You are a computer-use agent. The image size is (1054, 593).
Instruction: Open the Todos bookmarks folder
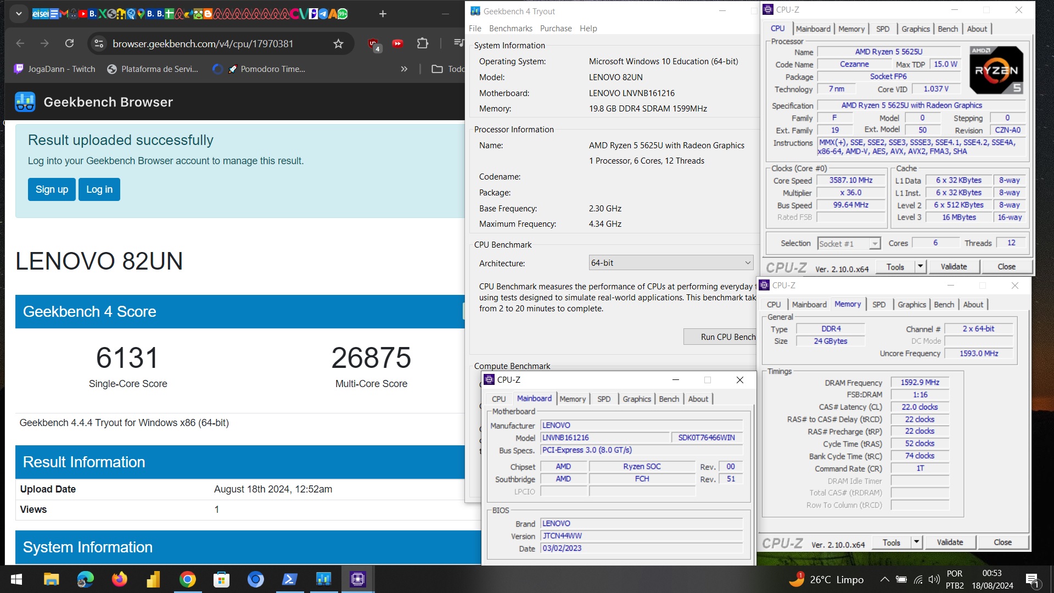[448, 69]
